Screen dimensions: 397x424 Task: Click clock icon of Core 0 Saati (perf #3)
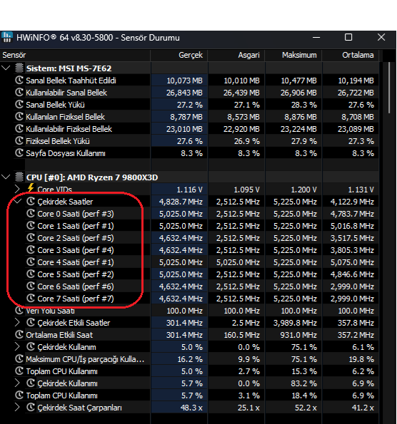[31, 213]
